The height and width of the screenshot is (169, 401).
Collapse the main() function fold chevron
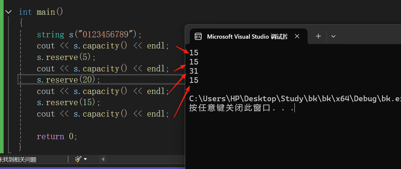tap(8, 12)
